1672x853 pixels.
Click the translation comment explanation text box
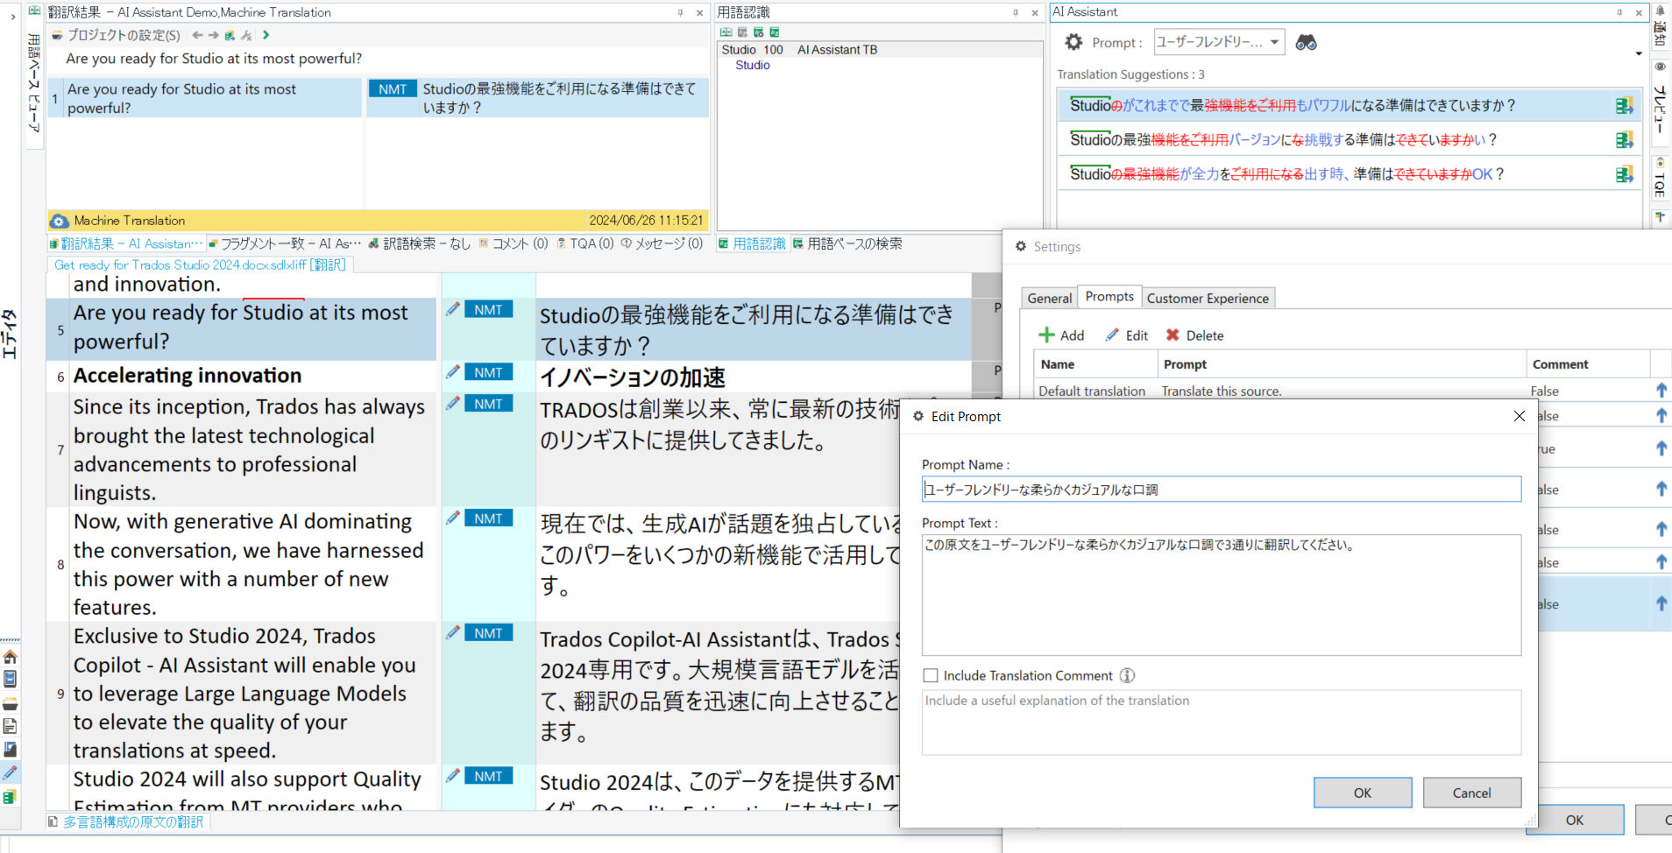tap(1222, 723)
